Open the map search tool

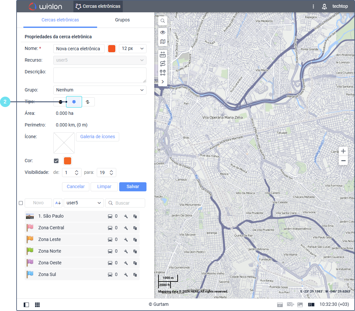[x=162, y=21]
